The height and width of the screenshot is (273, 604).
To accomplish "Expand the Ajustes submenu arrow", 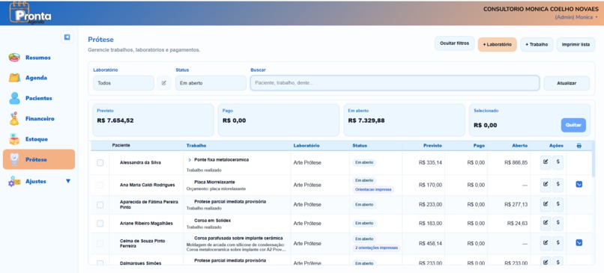I will pos(68,181).
